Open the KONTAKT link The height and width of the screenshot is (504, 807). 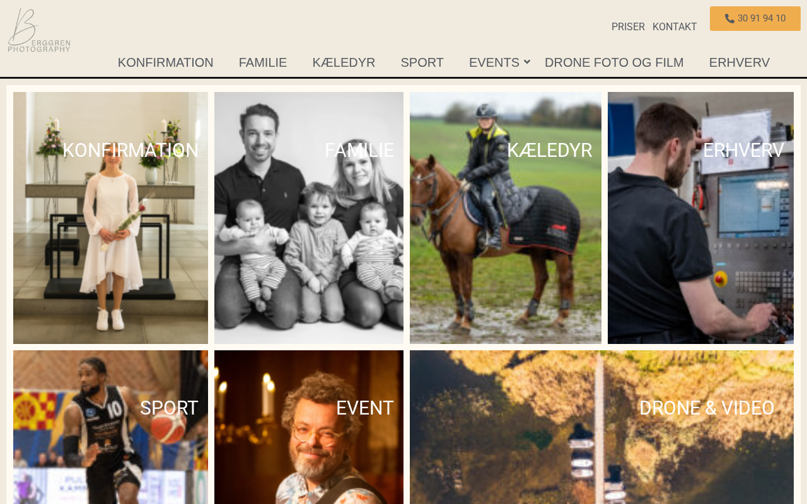pos(675,27)
